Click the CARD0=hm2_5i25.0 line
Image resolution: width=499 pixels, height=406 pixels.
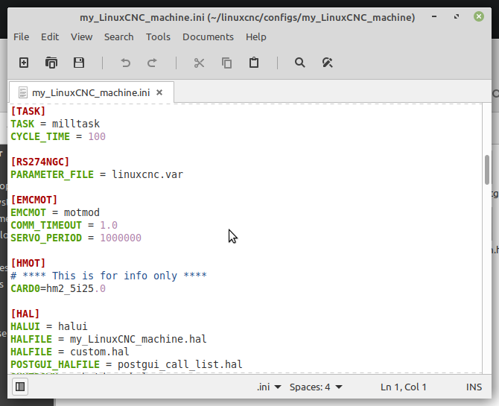tap(58, 288)
